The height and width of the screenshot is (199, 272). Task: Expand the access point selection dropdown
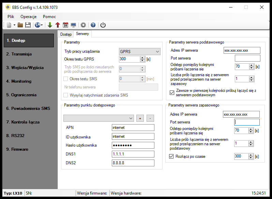click(99, 118)
